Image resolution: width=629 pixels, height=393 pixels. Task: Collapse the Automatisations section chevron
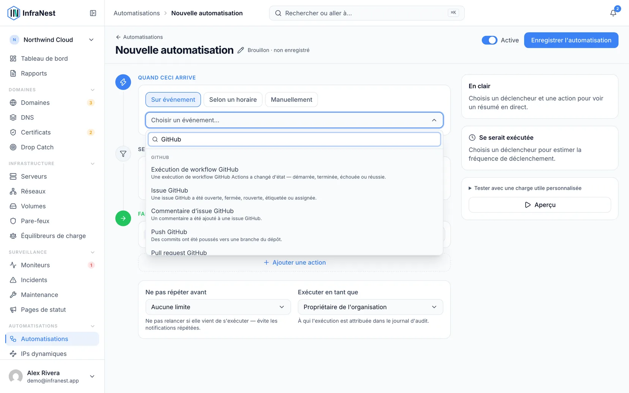coord(92,326)
